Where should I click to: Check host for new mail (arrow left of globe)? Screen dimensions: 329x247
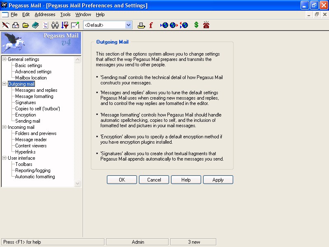(164, 25)
